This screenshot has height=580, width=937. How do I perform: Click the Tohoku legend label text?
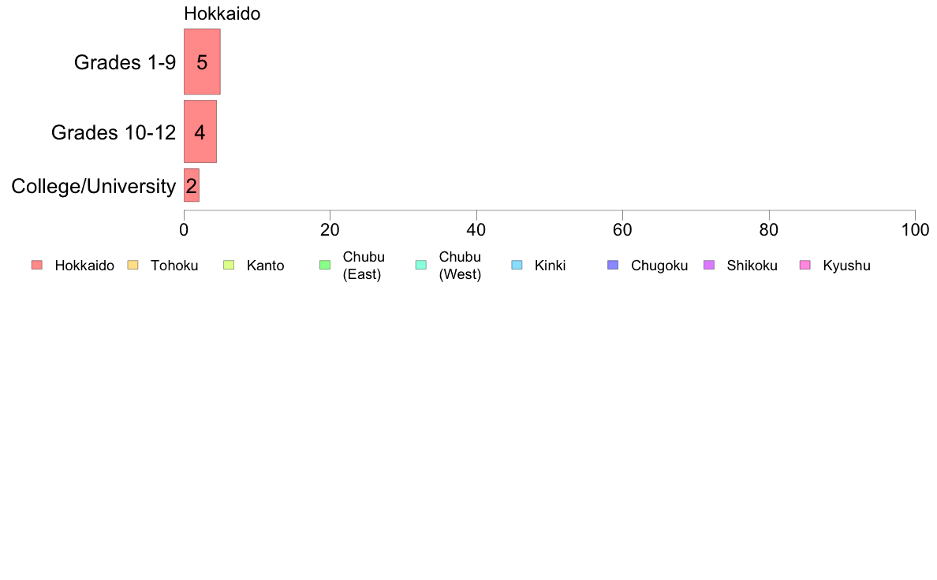pyautogui.click(x=174, y=266)
